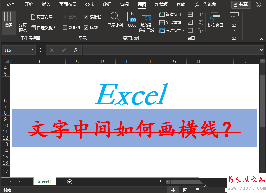Open the File (文件) tab
This screenshot has width=266, height=193.
coord(10,4)
